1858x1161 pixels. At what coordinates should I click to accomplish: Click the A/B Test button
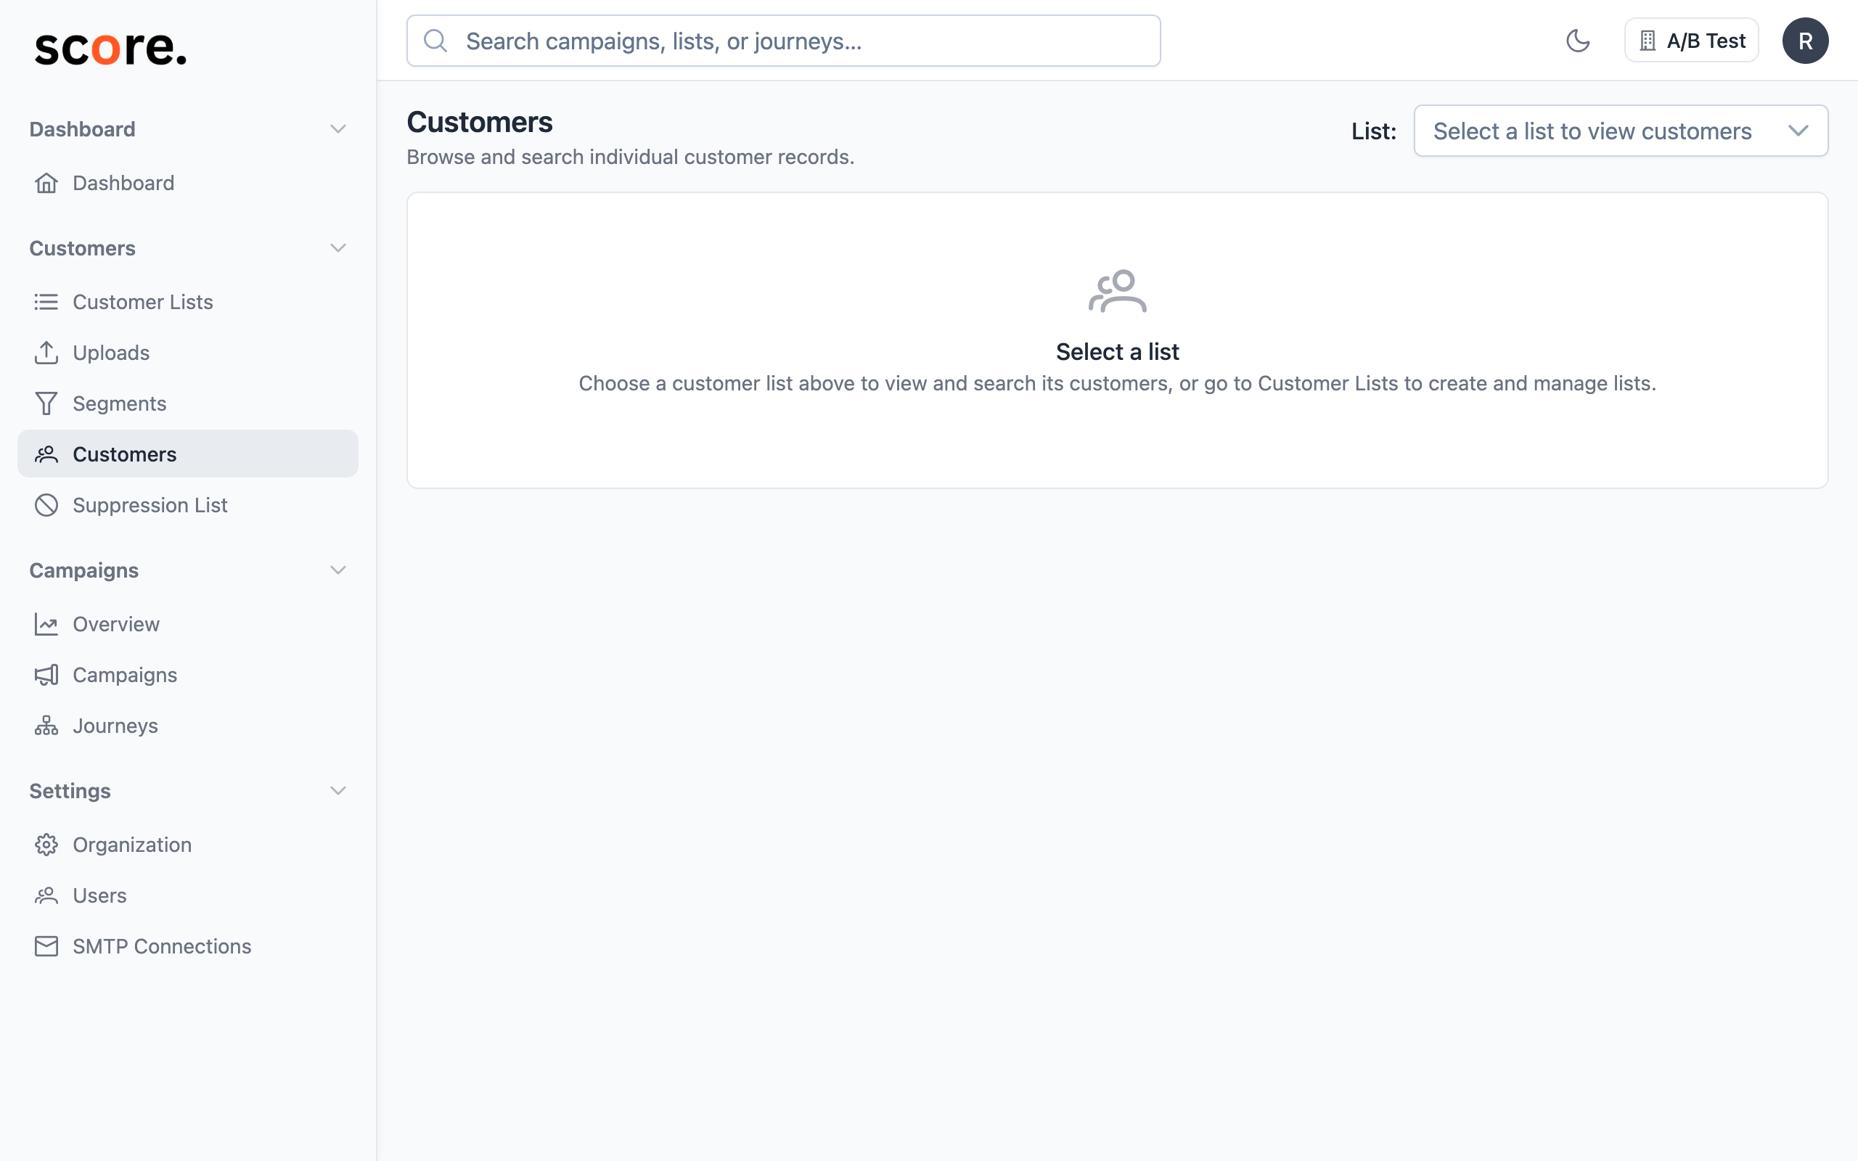tap(1691, 40)
